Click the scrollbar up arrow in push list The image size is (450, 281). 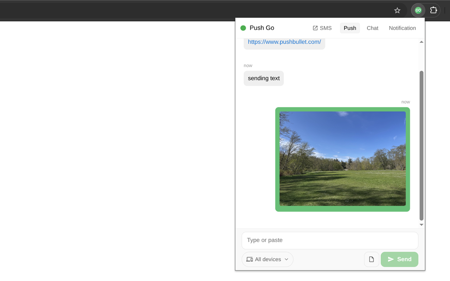(x=421, y=42)
